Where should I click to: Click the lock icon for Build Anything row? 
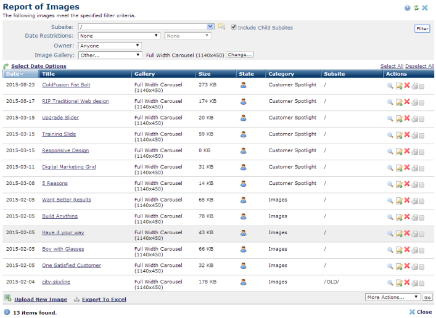coord(414,217)
